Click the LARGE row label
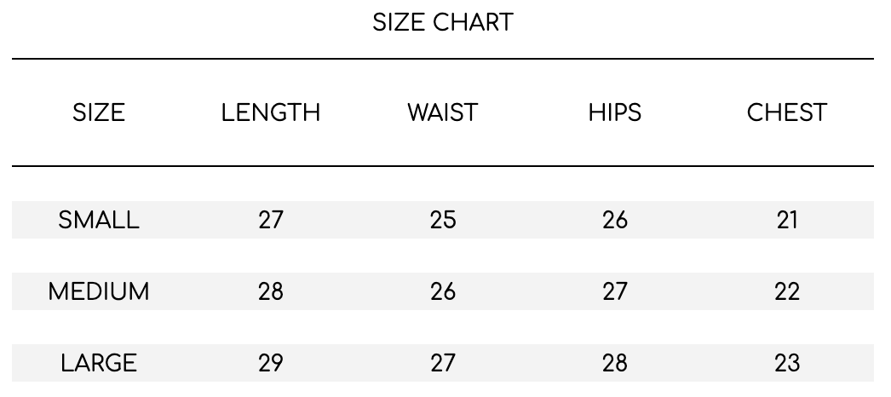891x397 pixels. point(99,363)
